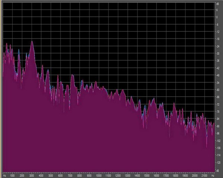Click the 1000 Hz frequency axis label
Screen dimensions: 223x178
[12, 176]
